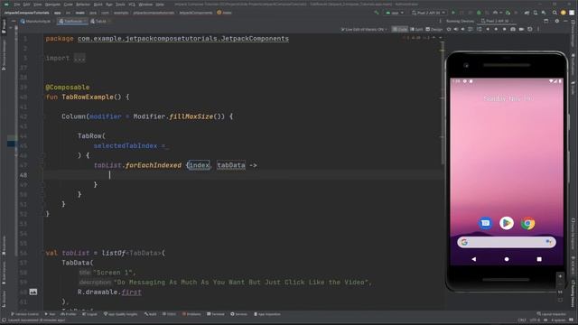Open the Terminal tool window
The width and height of the screenshot is (578, 325).
tap(216, 314)
